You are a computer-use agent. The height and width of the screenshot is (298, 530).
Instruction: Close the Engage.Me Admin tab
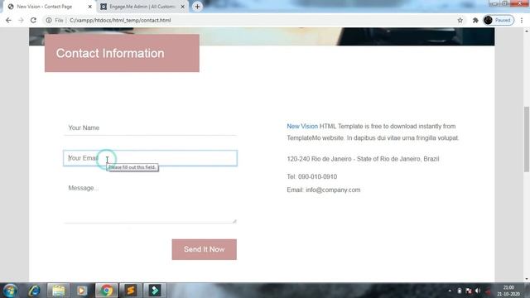coord(182,7)
